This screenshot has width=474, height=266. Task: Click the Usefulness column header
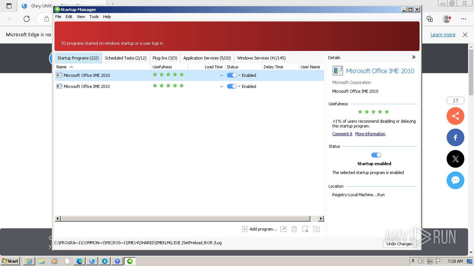[x=169, y=67]
